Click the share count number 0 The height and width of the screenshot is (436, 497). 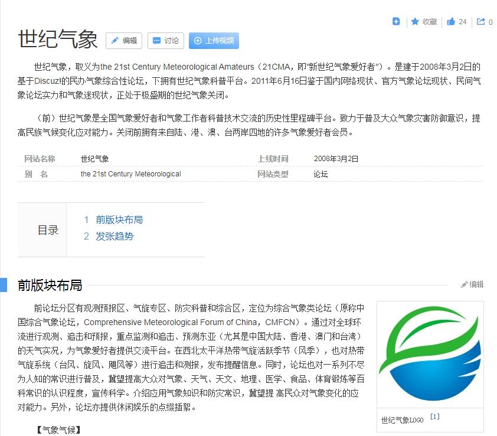point(491,22)
